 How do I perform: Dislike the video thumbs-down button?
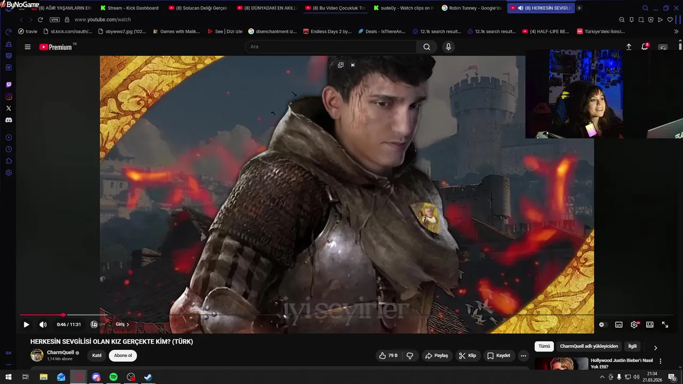tap(410, 356)
